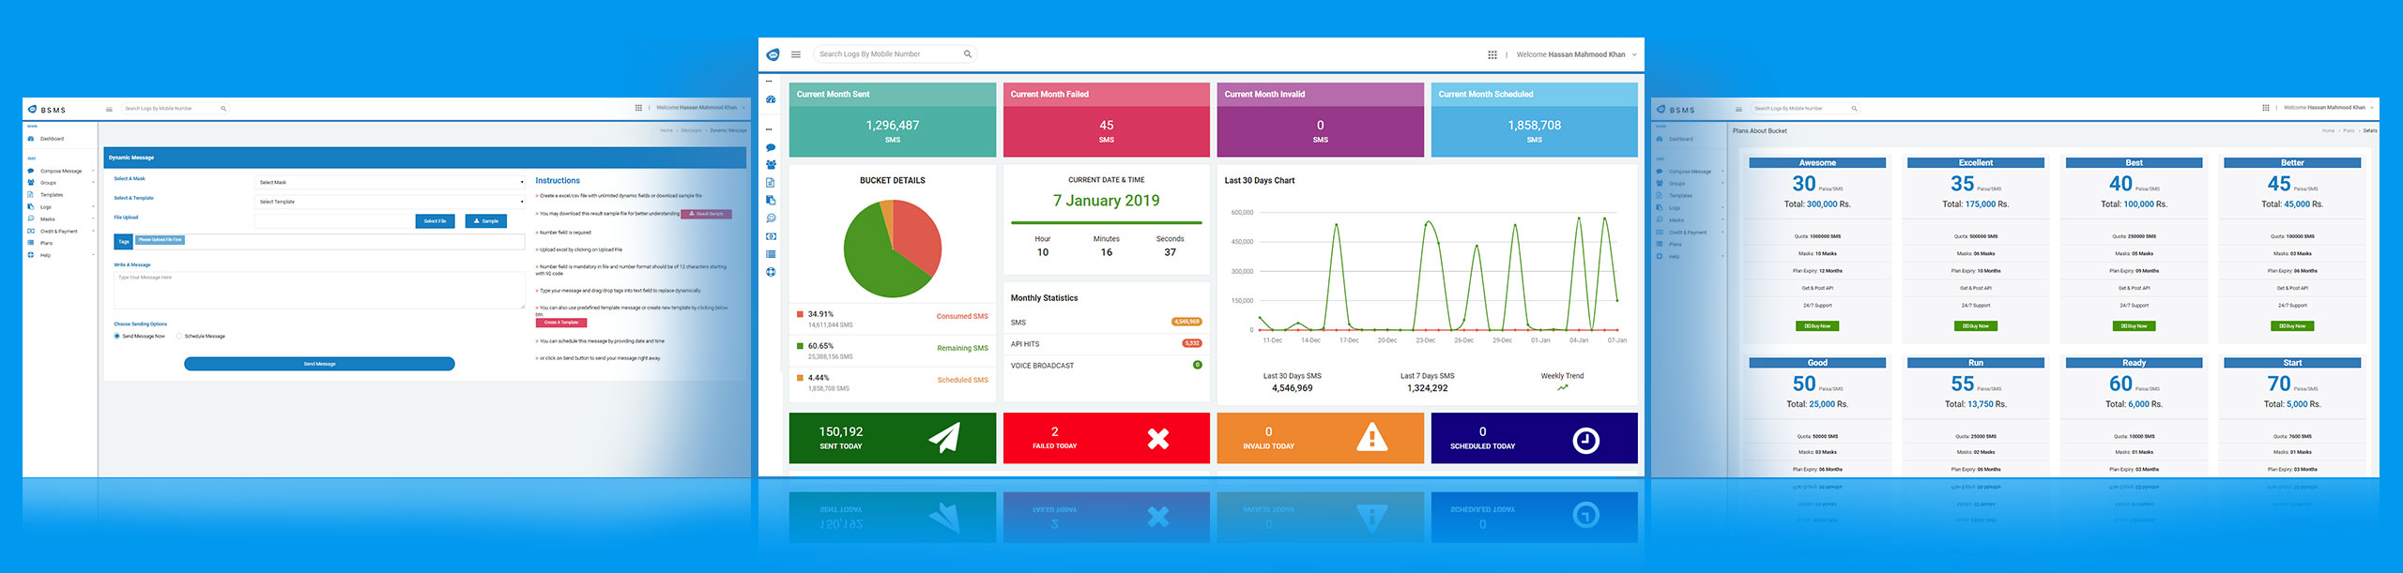Open Masks in Dynamic Message sidebar

[61, 219]
